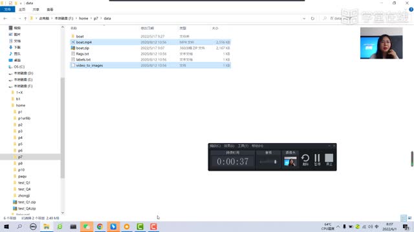Select the flags.txt file
This screenshot has width=414, height=232.
[x=150, y=53]
